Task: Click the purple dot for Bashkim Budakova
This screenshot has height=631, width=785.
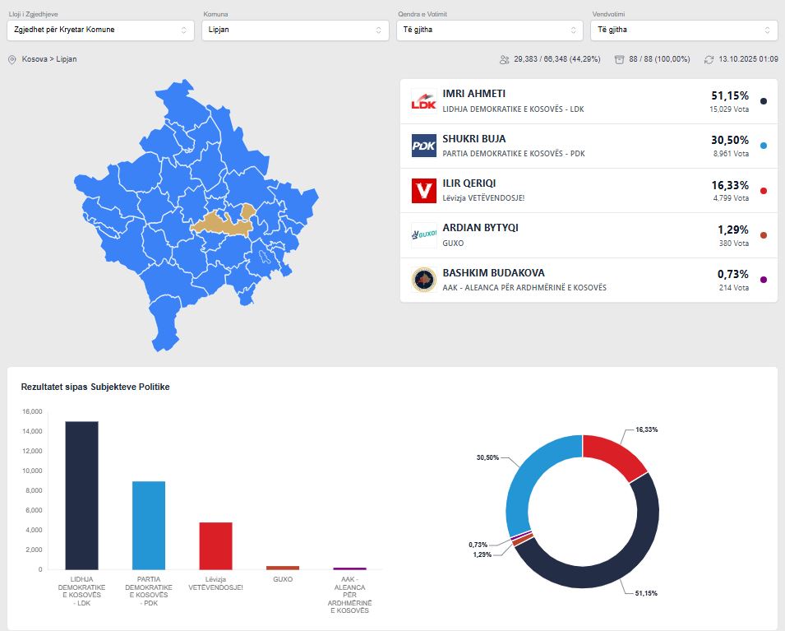Action: [764, 280]
